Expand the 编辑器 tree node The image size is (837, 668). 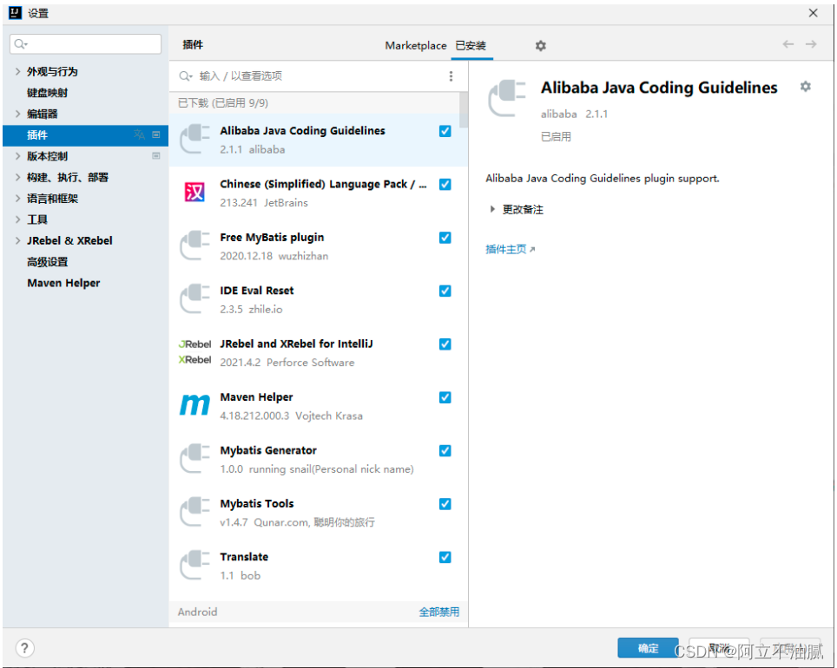tap(17, 114)
